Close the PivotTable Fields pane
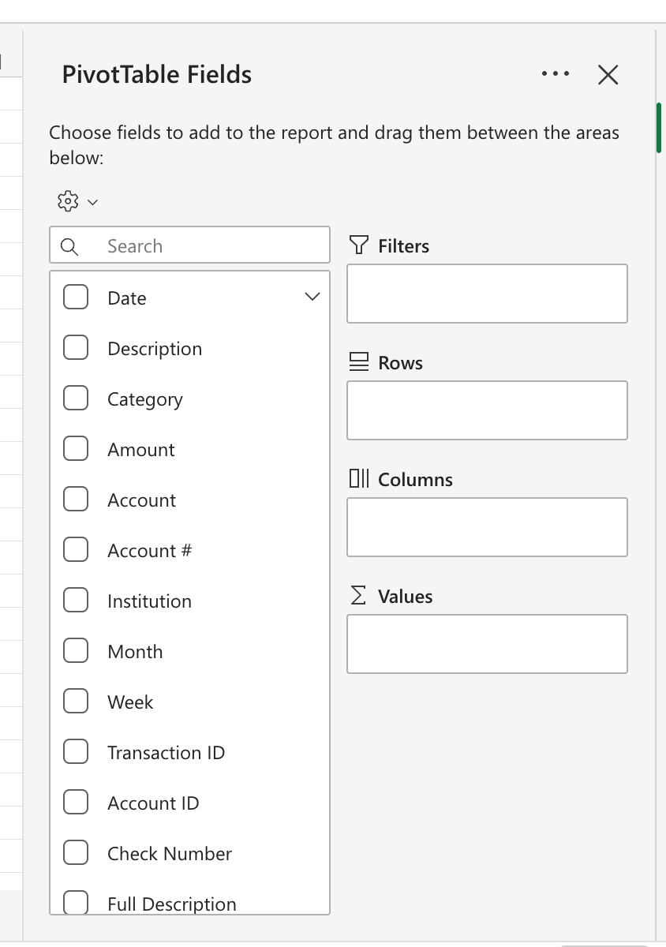This screenshot has height=947, width=666. coord(608,74)
